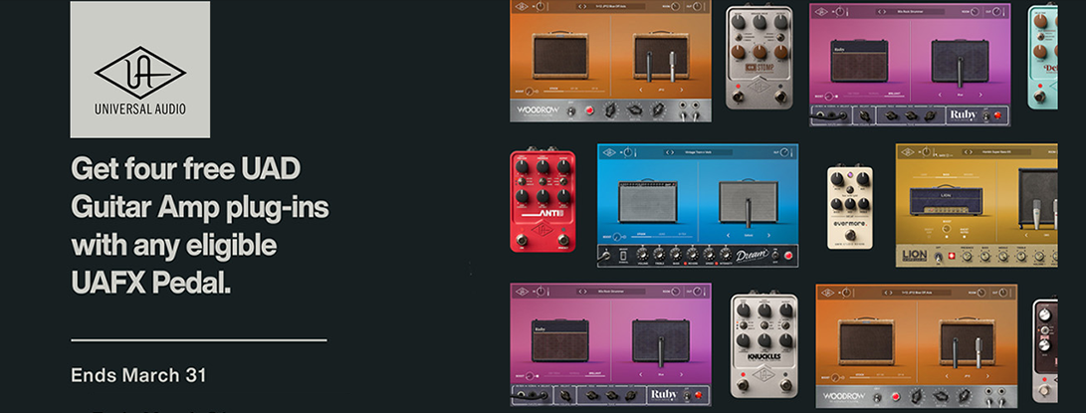This screenshot has height=413, width=1086.
Task: Open the Ruby plug-in beside the Knuckles pedal
Action: click(x=611, y=344)
